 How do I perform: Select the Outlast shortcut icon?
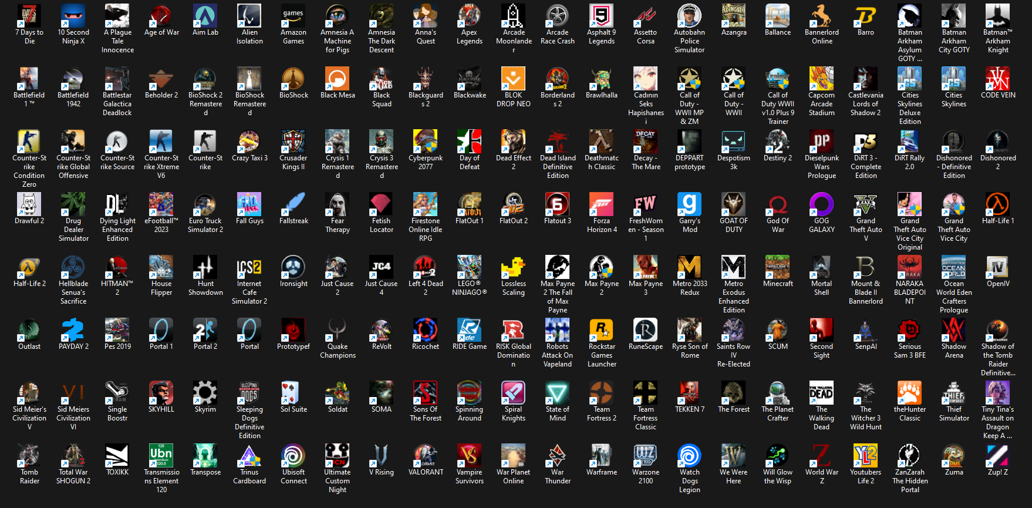[29, 330]
